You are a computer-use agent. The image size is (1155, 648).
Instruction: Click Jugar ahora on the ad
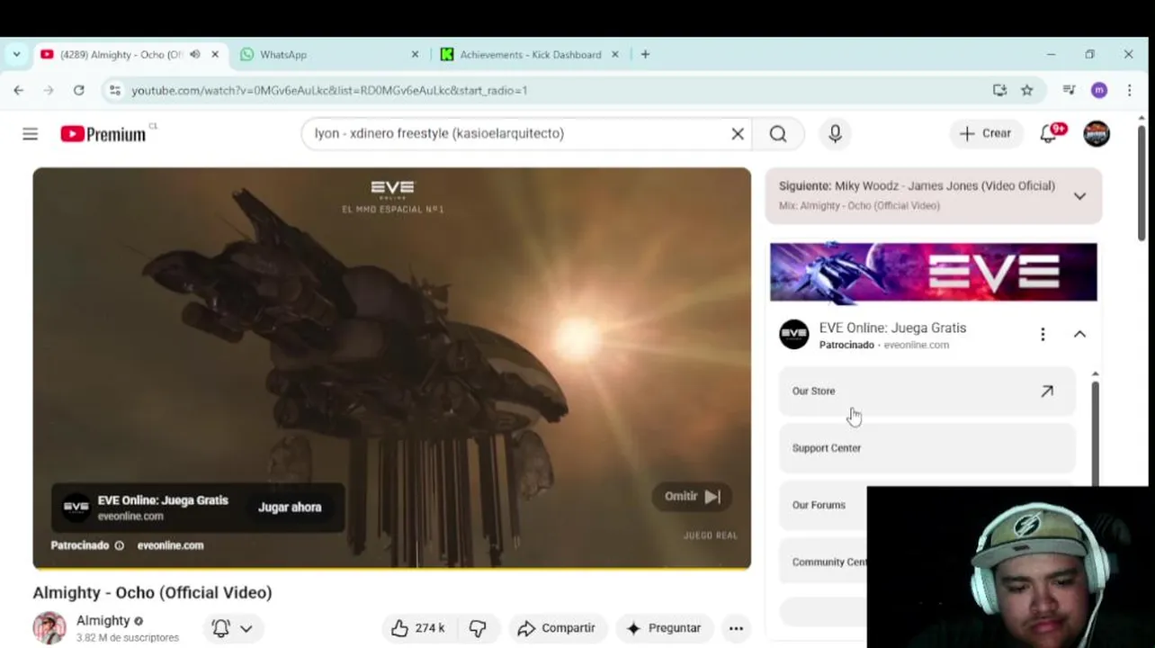290,508
